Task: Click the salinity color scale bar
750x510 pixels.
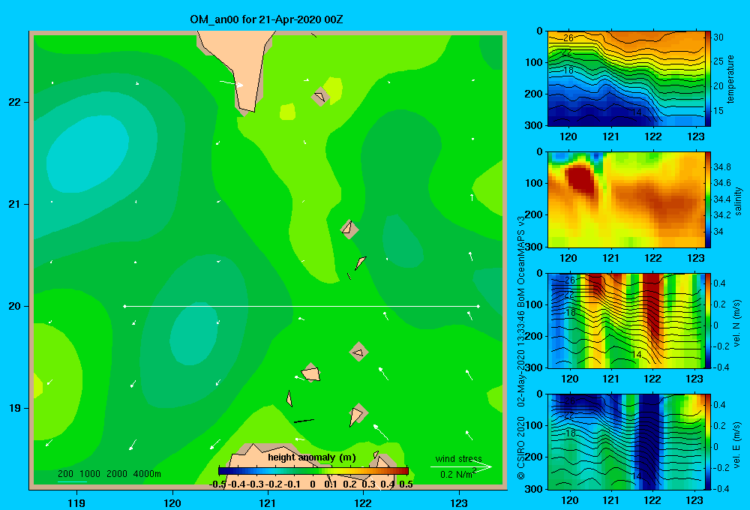Action: coord(708,199)
